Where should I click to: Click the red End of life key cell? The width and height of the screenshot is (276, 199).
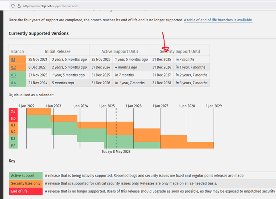26,191
